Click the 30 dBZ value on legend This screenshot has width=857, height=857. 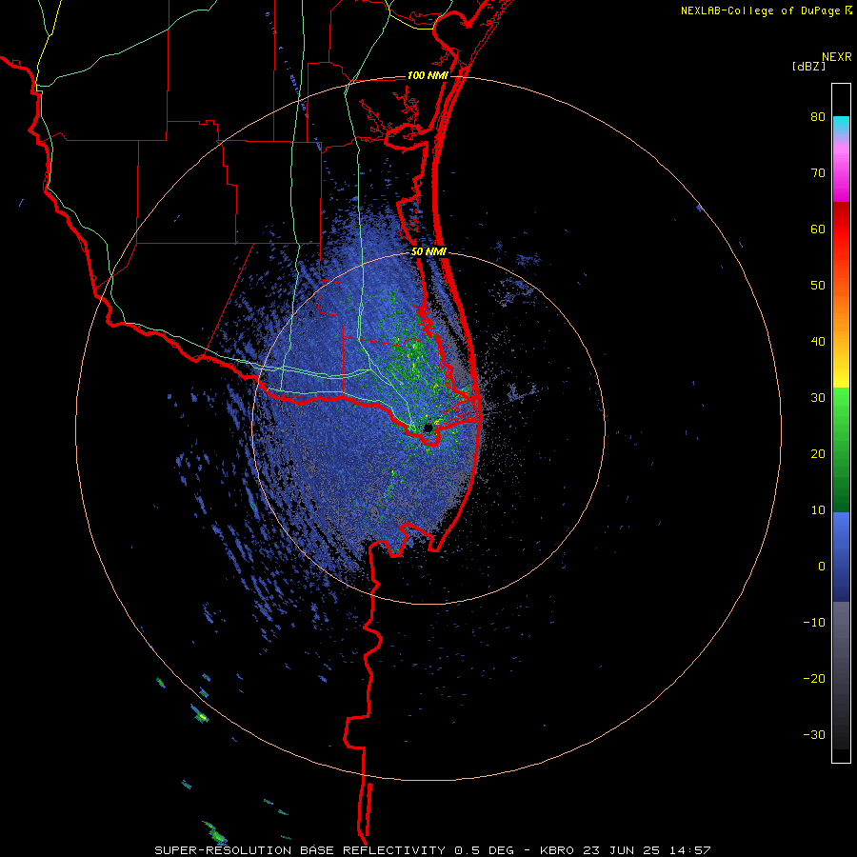(x=818, y=398)
